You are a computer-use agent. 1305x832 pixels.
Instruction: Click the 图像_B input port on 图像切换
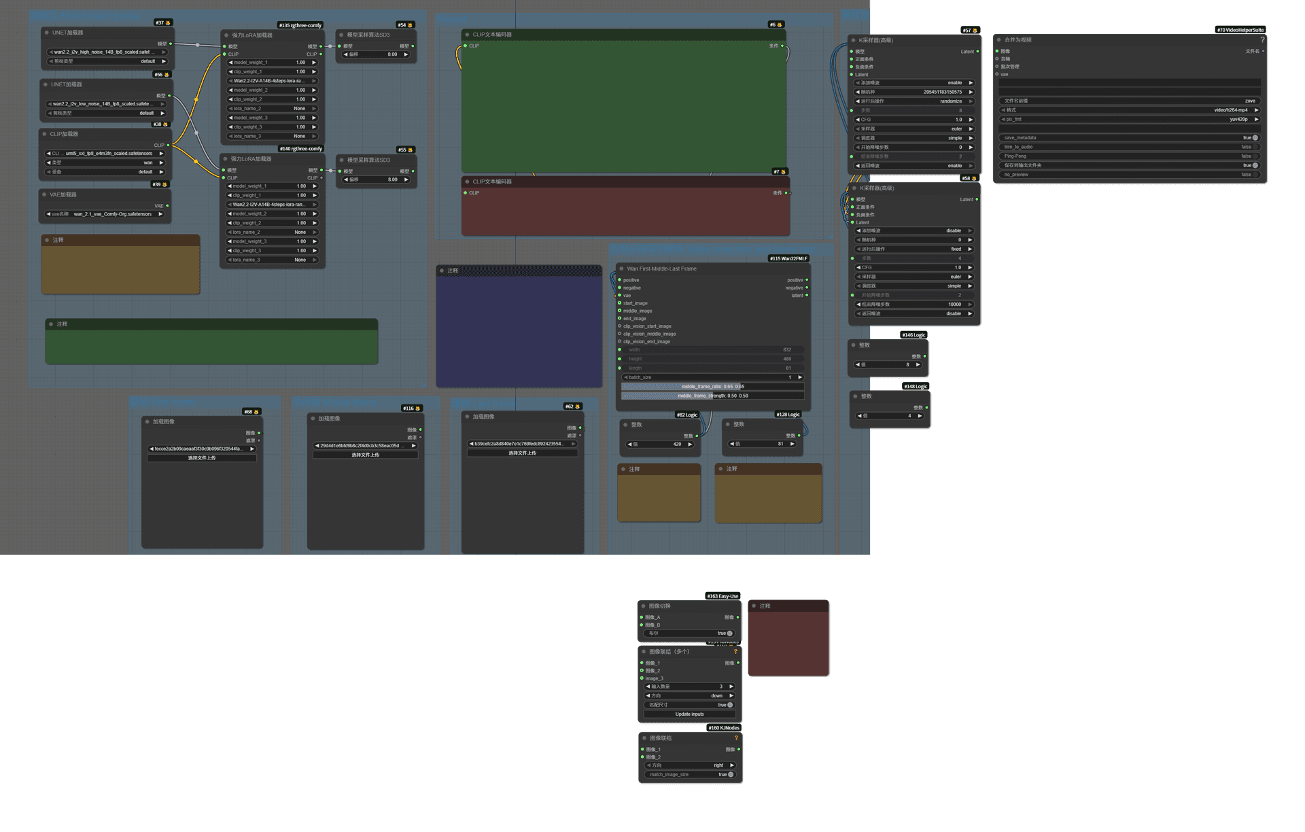642,625
